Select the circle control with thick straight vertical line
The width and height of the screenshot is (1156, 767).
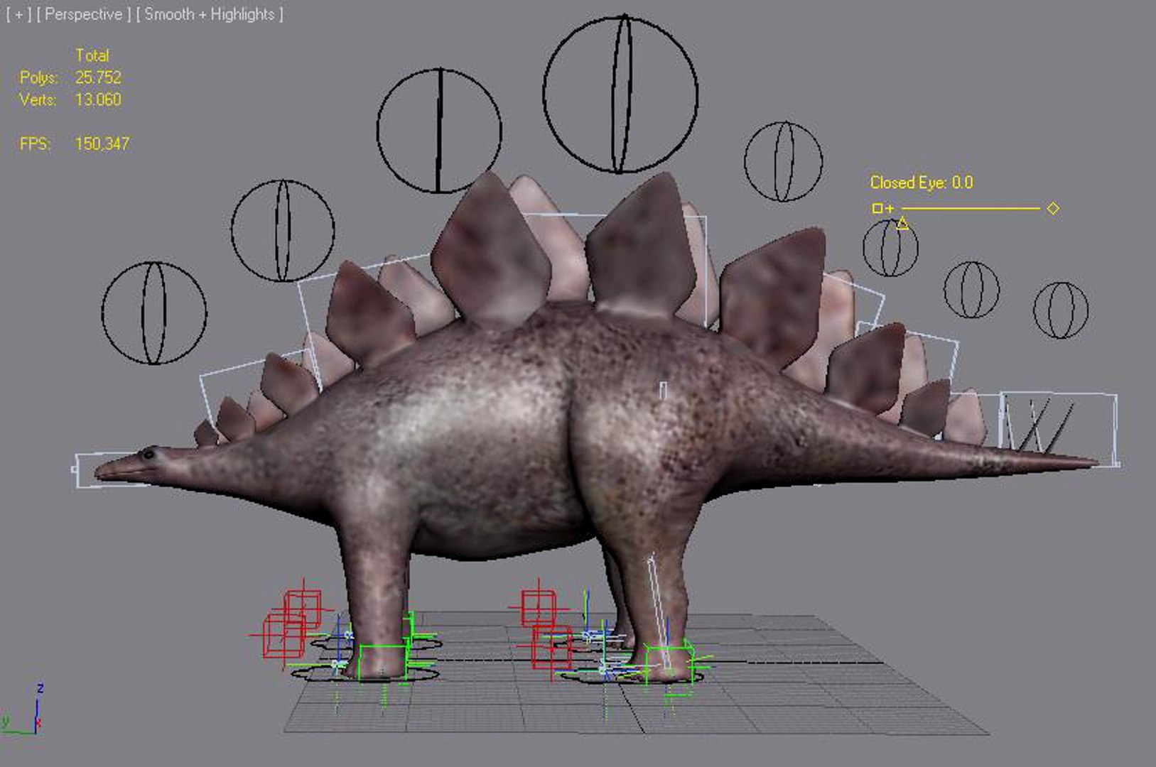click(439, 131)
